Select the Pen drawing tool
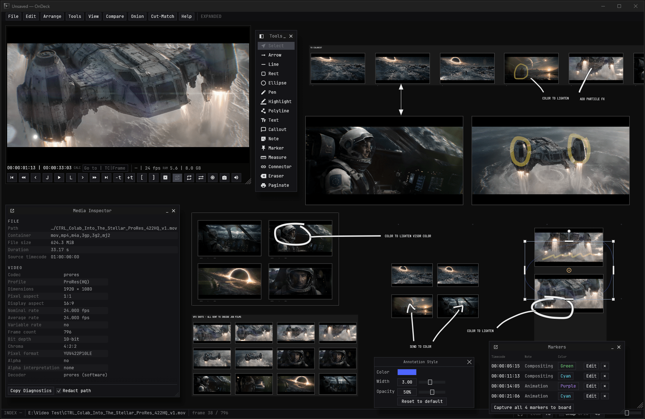 276,92
